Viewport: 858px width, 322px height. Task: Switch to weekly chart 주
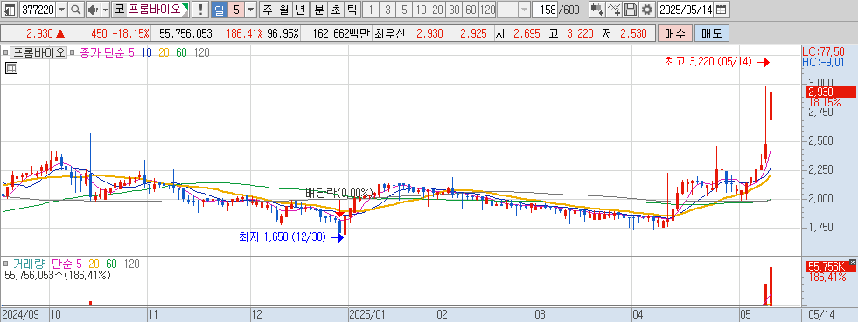click(267, 10)
